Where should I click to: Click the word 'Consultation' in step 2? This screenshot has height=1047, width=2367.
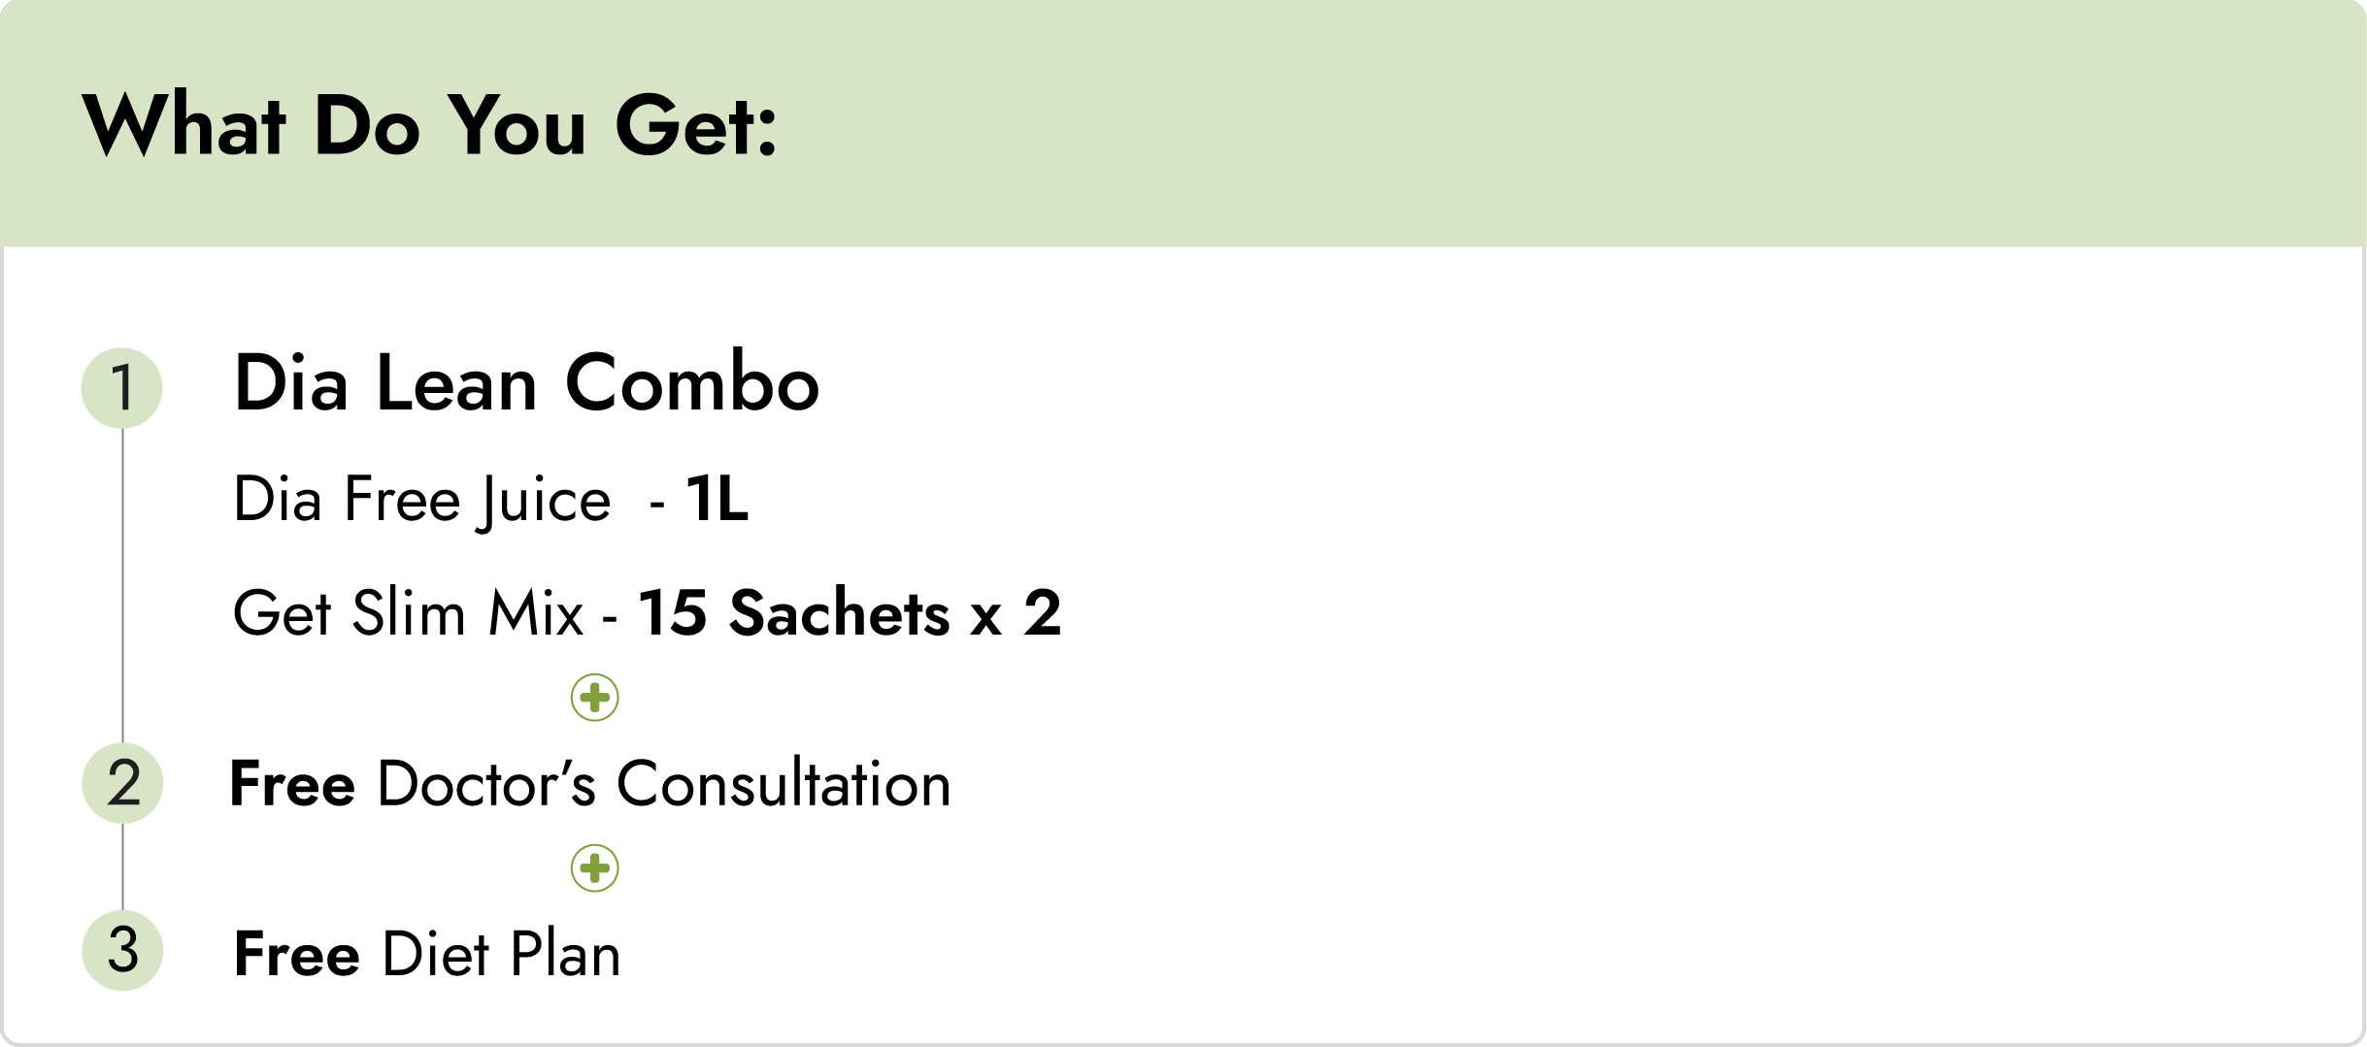coord(783,784)
